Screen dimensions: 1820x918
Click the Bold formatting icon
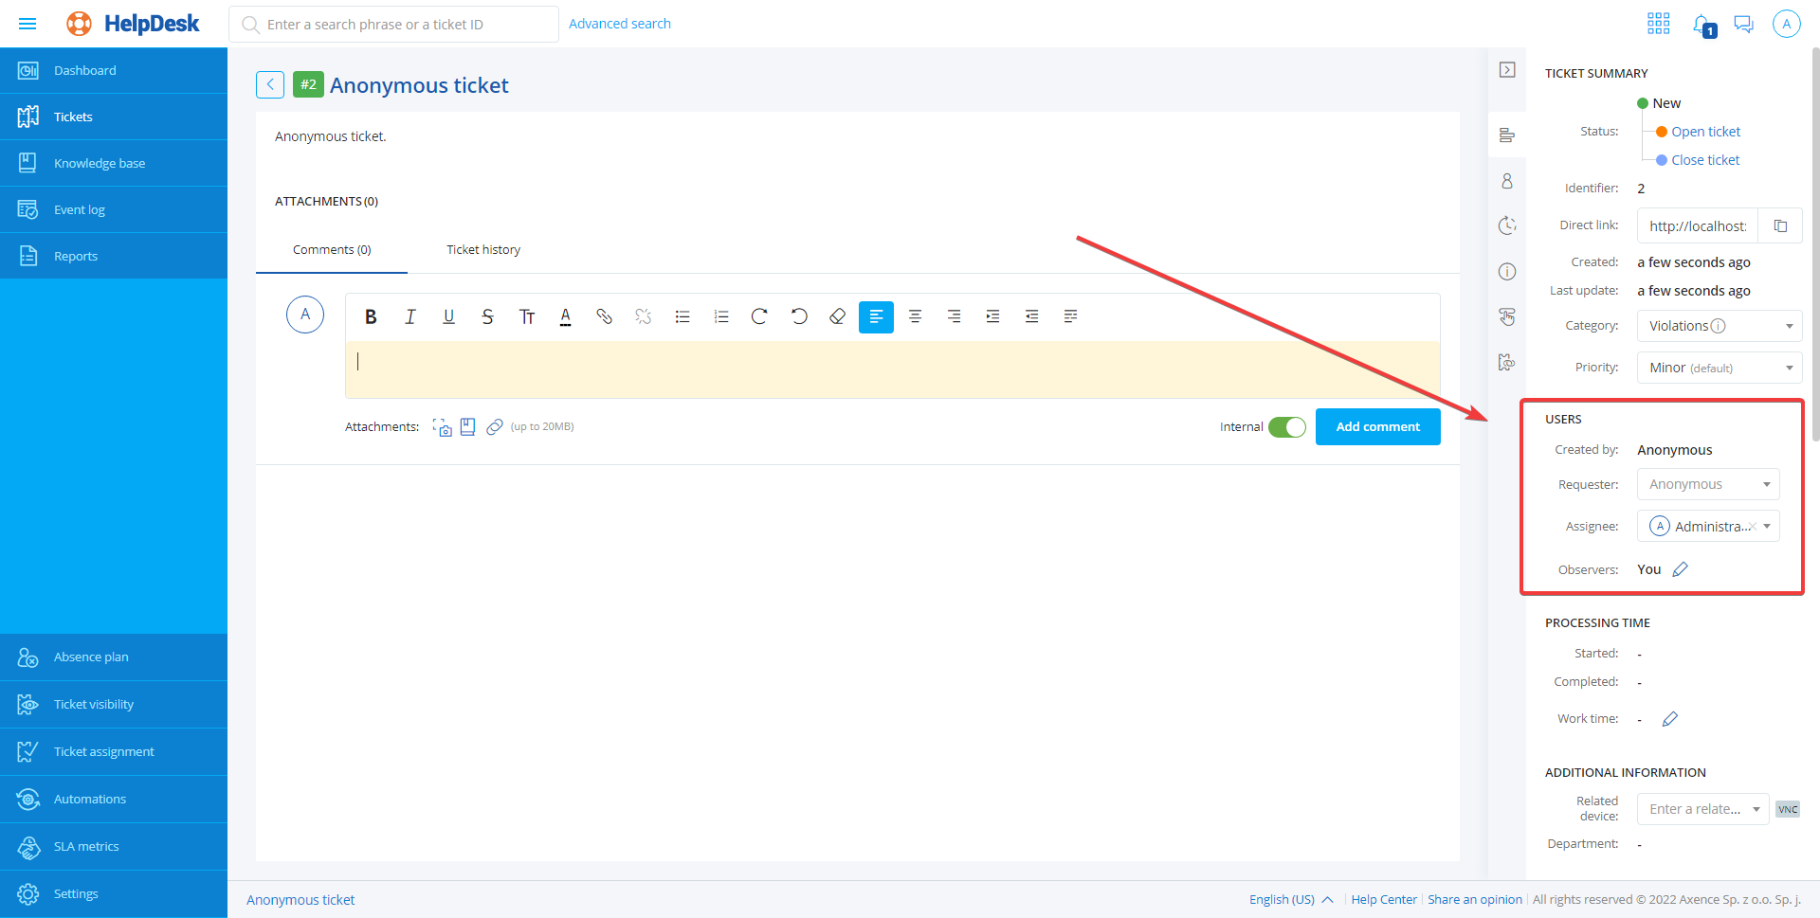371,316
